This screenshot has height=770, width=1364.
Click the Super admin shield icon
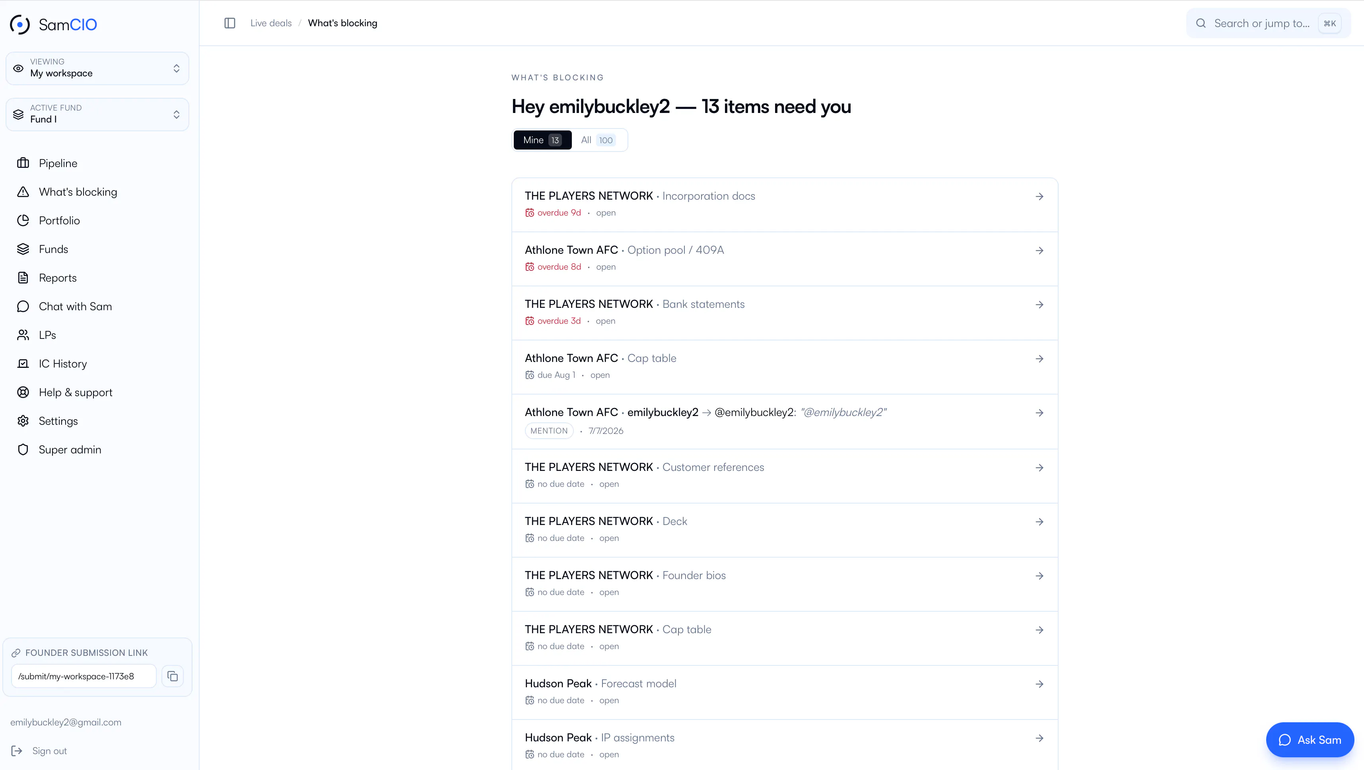(x=23, y=449)
